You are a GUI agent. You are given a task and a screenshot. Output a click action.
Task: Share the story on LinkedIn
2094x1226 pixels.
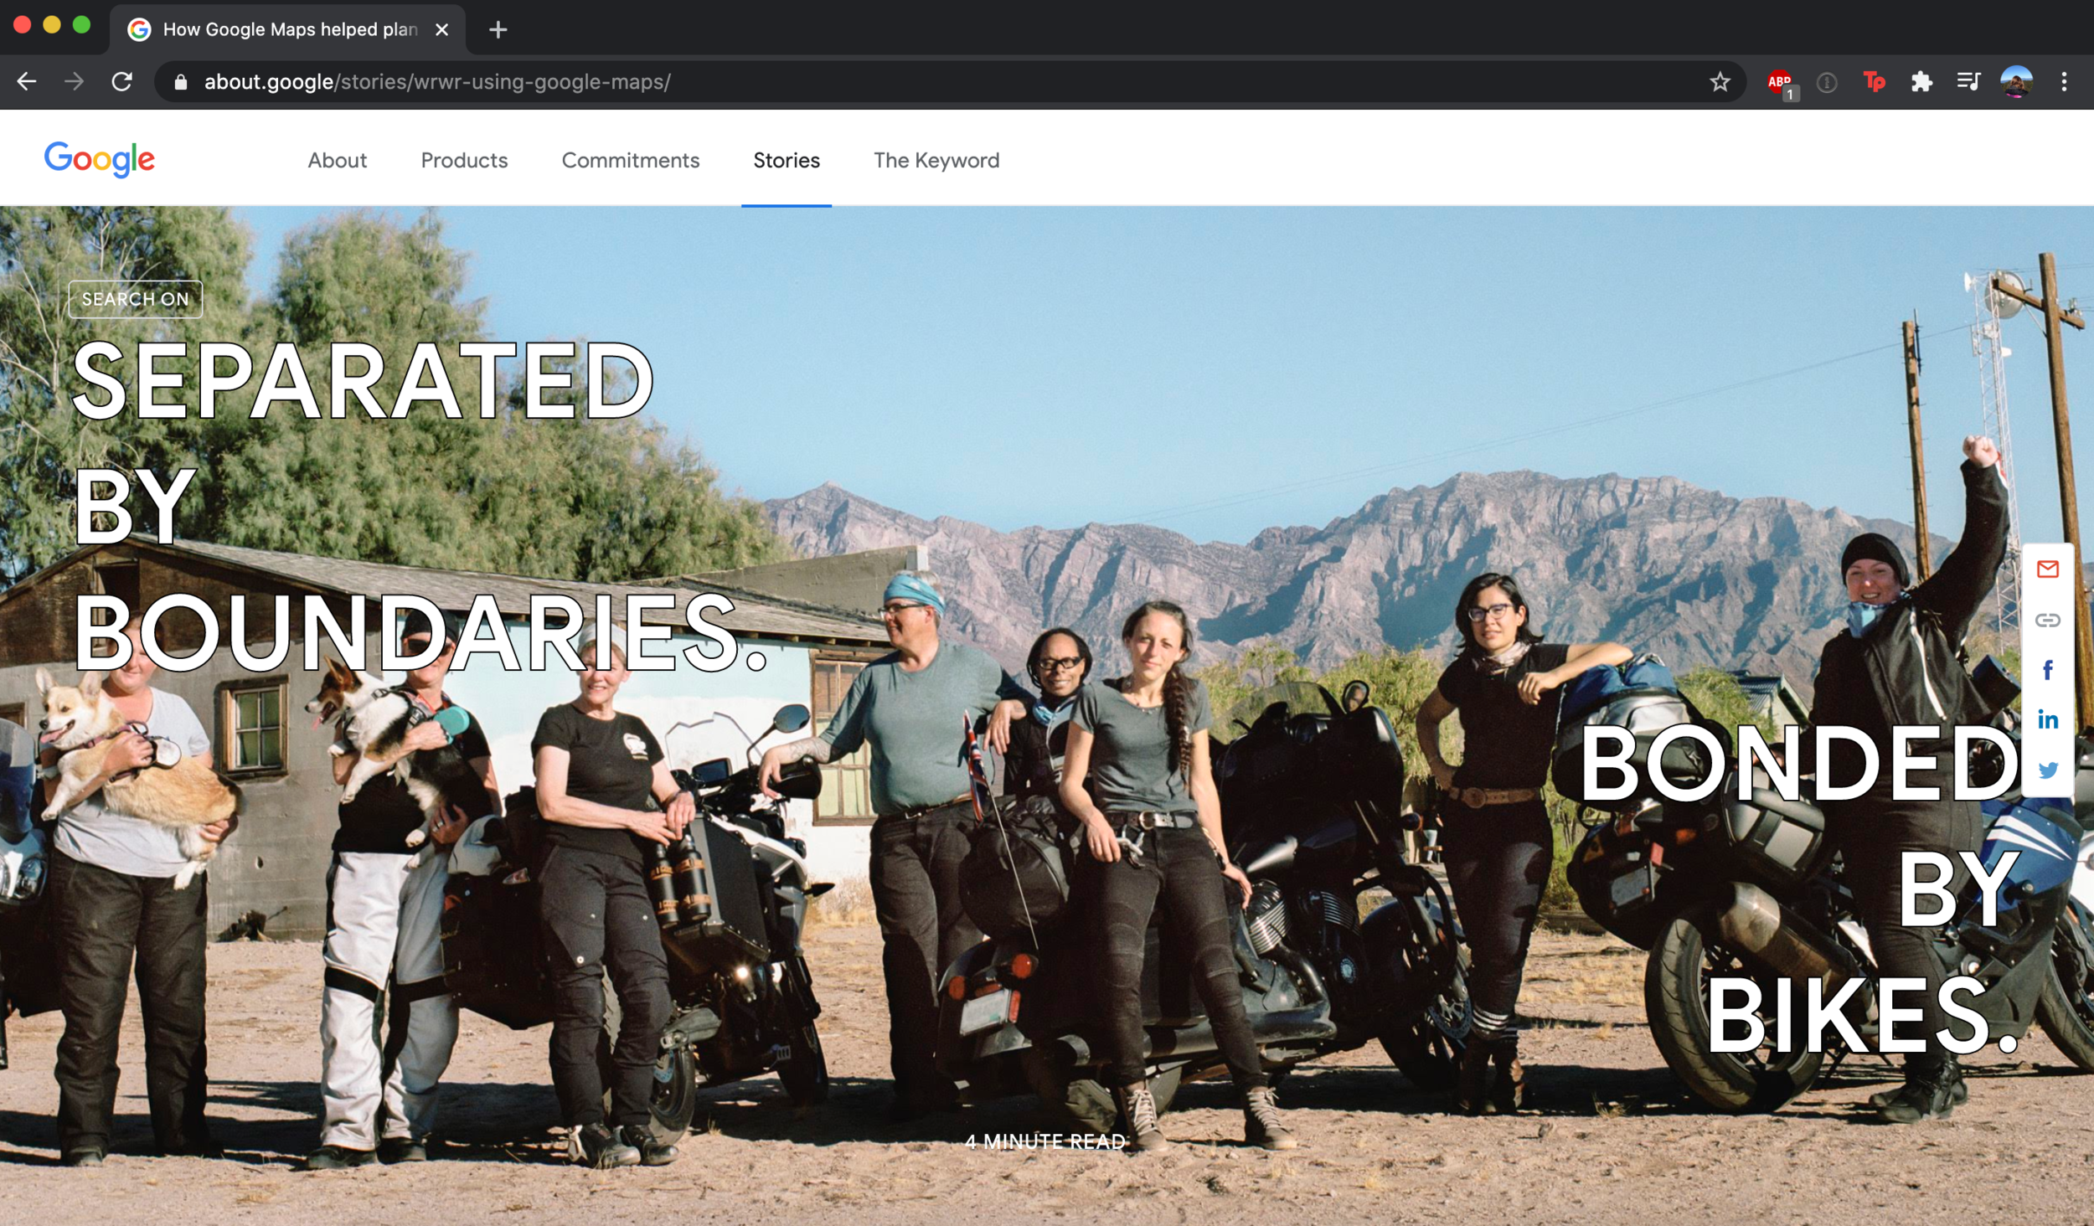click(2049, 719)
